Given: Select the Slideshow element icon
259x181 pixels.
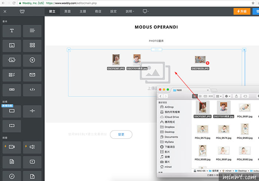Looking at the screenshot, I should tap(12, 60).
